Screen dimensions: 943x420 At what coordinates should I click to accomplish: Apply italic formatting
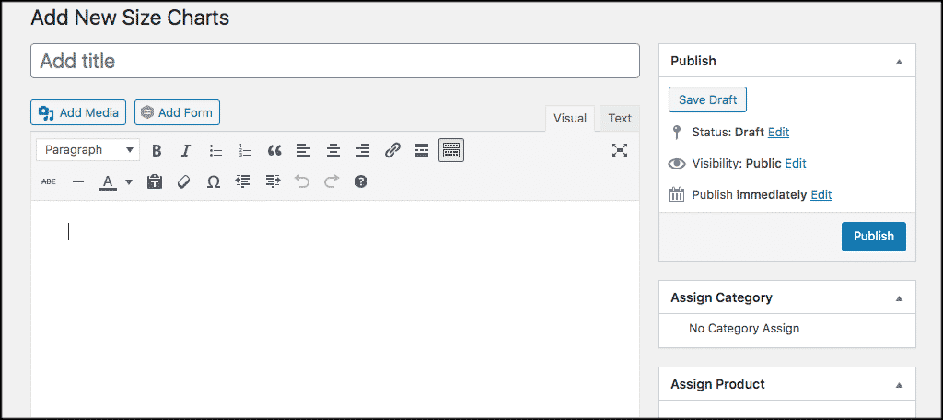click(185, 150)
